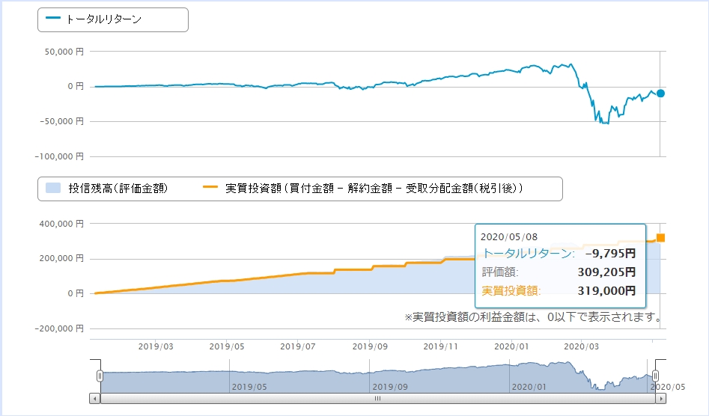Click the scrollbar right arrow button
709x416 pixels.
click(660, 398)
